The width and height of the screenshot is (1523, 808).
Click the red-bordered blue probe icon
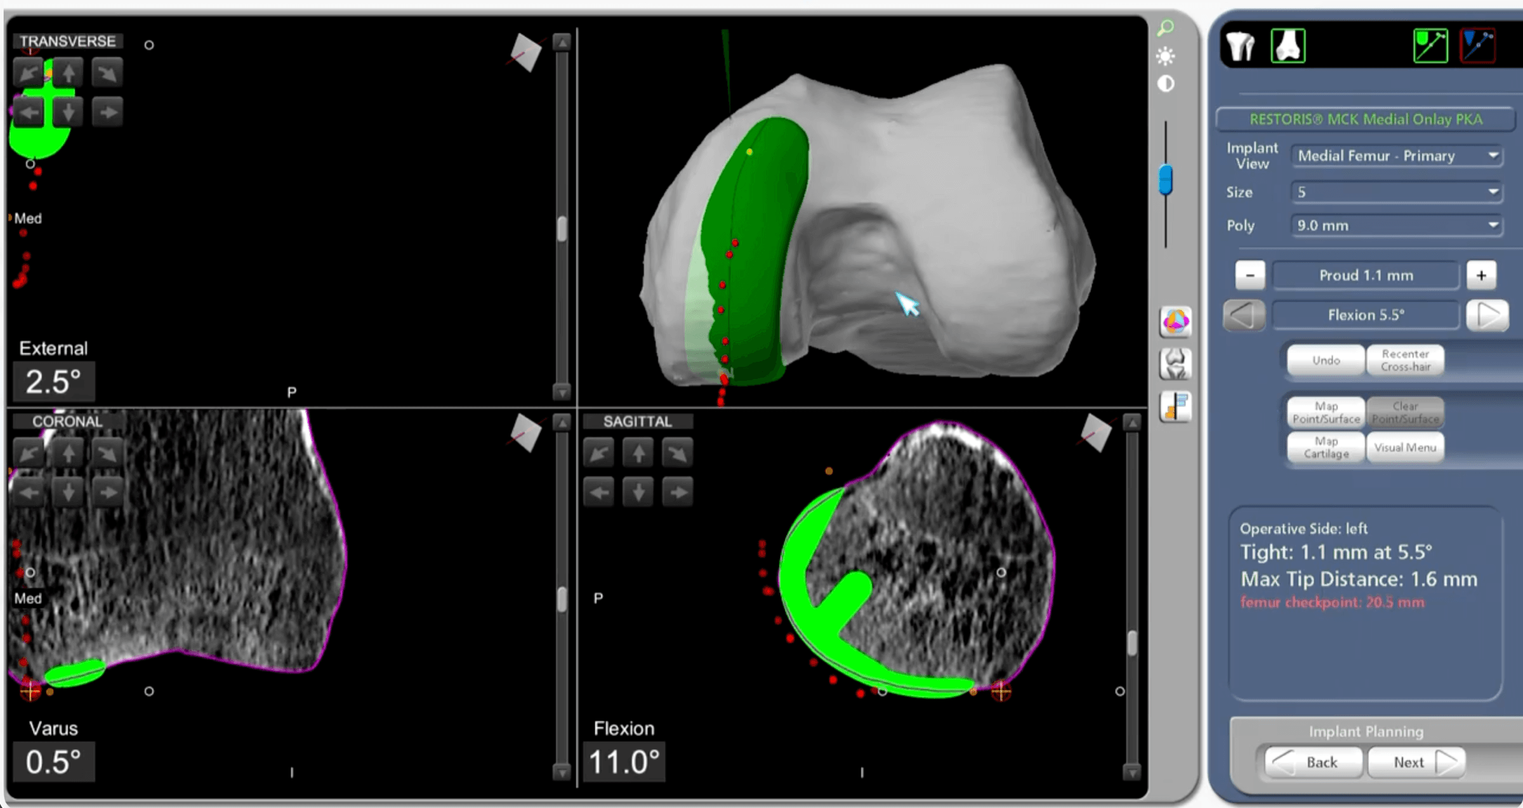click(1478, 46)
